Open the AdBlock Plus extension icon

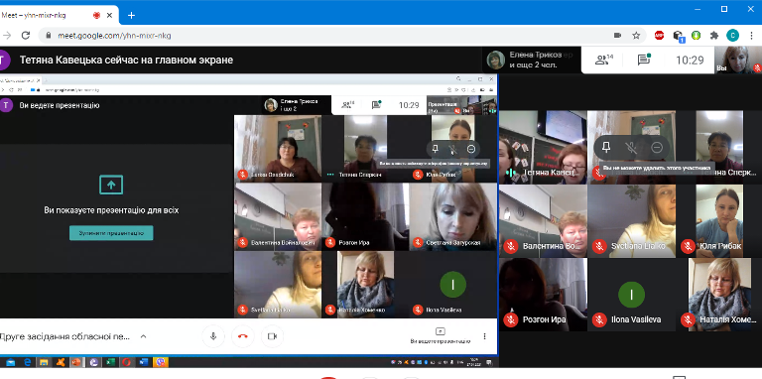(659, 35)
